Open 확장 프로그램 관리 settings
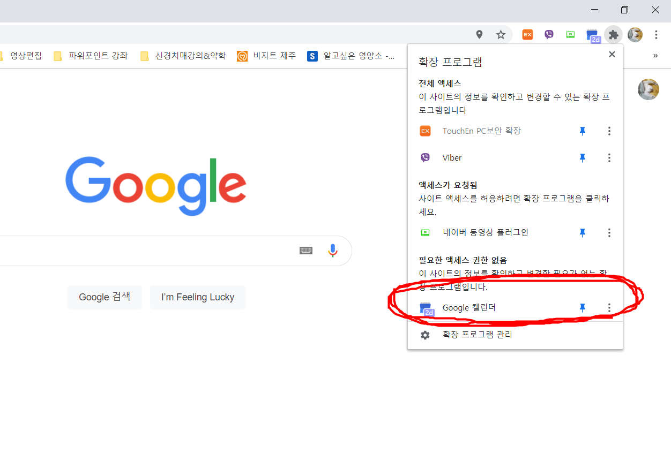 tap(515, 335)
